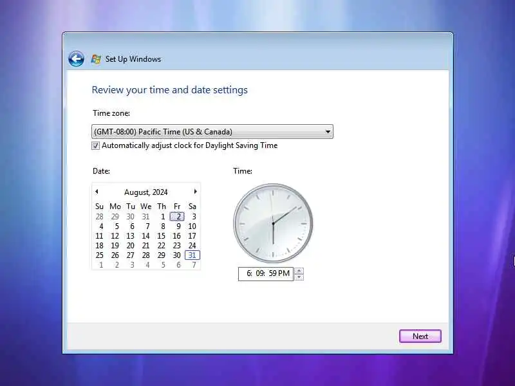
Task: Increase time with the up spinner arrow
Action: click(x=299, y=271)
